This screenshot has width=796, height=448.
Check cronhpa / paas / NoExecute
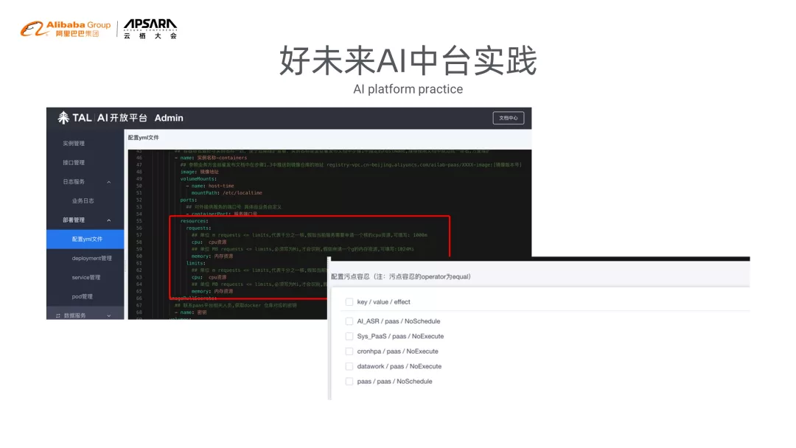[x=349, y=351]
